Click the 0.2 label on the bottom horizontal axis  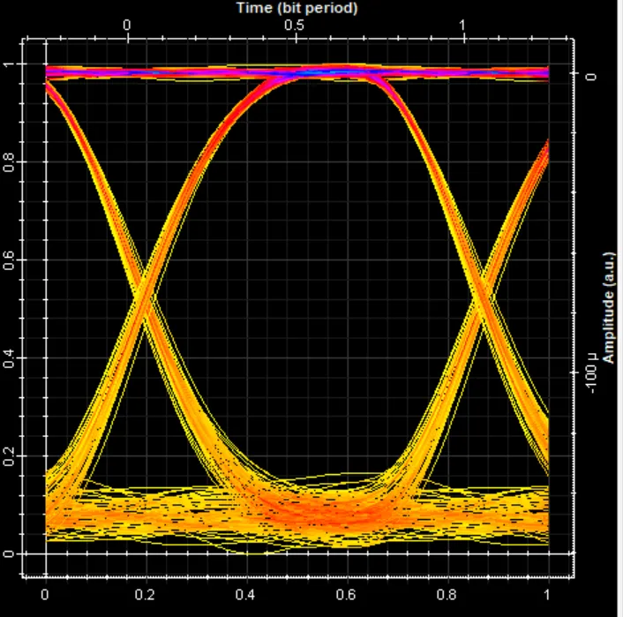(x=145, y=595)
